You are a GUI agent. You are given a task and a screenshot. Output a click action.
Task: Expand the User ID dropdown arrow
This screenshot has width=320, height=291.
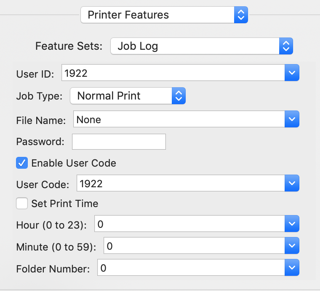(x=292, y=73)
